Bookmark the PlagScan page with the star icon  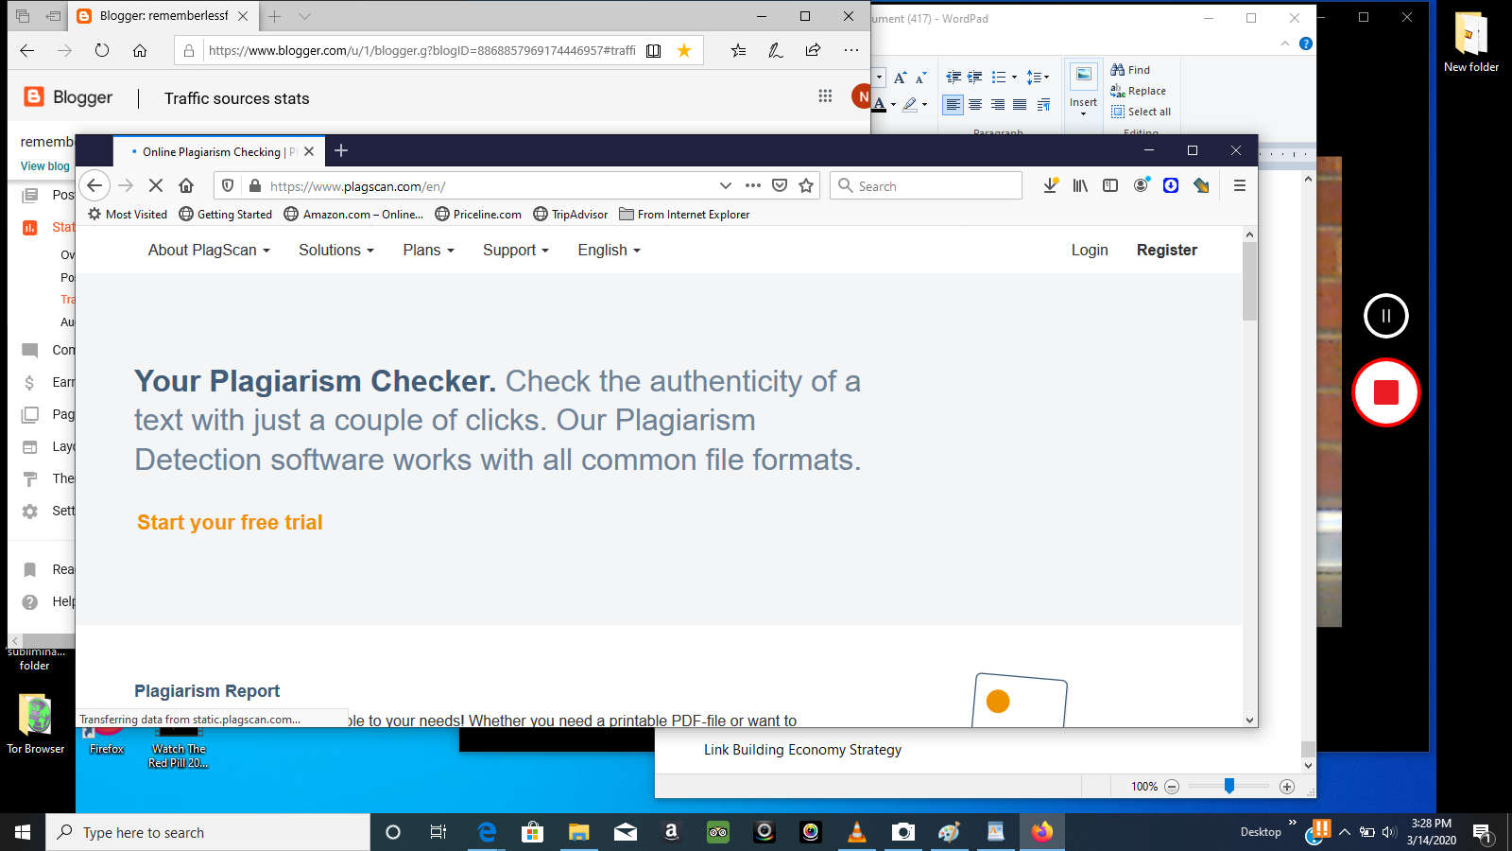(806, 185)
